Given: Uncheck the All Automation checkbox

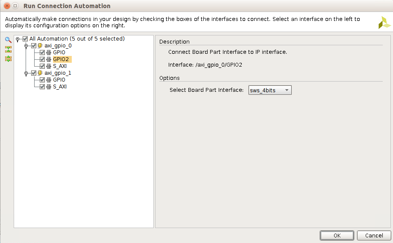Looking at the screenshot, I should pos(25,39).
